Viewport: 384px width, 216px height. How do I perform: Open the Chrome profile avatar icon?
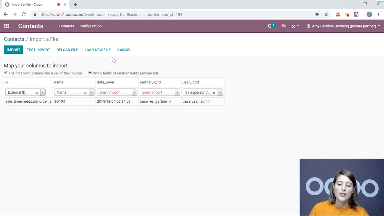tap(369, 14)
